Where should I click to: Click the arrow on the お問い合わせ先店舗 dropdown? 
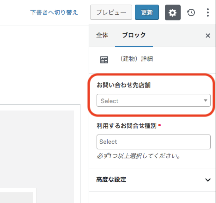(x=206, y=100)
